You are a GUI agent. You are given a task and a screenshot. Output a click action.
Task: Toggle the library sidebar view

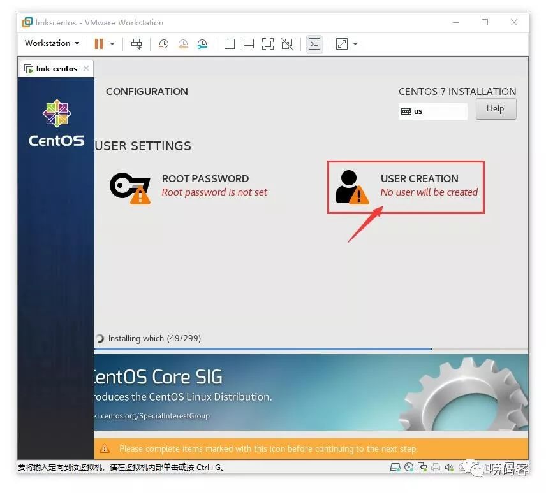point(230,44)
